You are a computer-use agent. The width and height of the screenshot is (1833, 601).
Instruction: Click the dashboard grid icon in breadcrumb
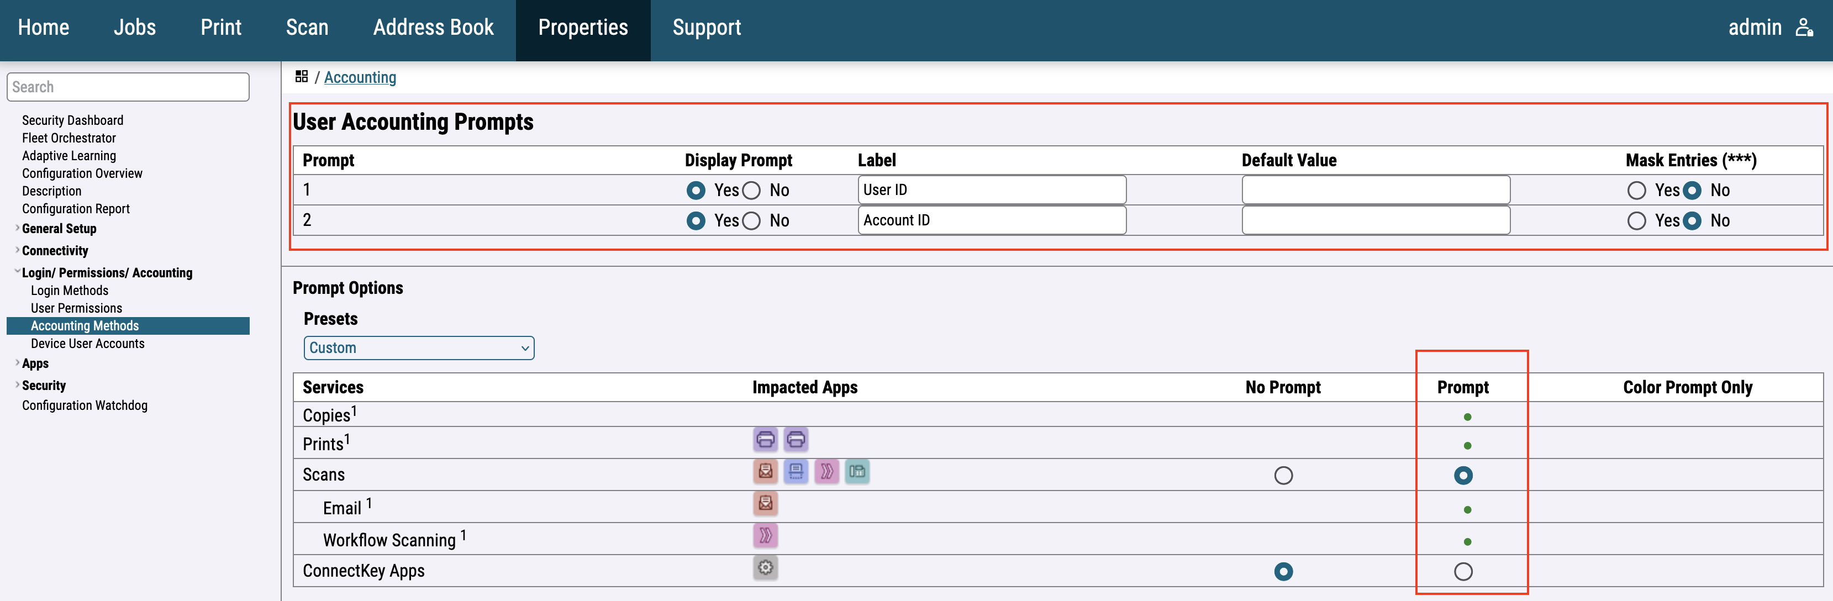click(301, 76)
